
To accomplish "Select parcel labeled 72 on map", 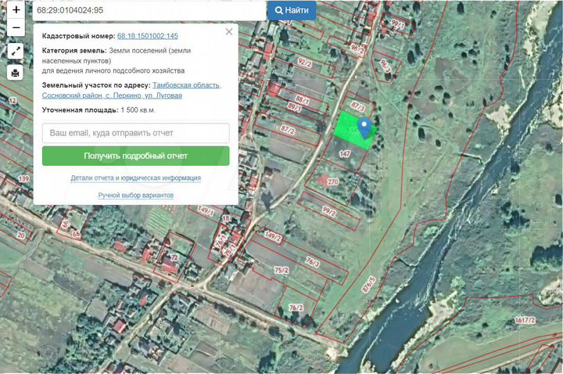I will [174, 257].
